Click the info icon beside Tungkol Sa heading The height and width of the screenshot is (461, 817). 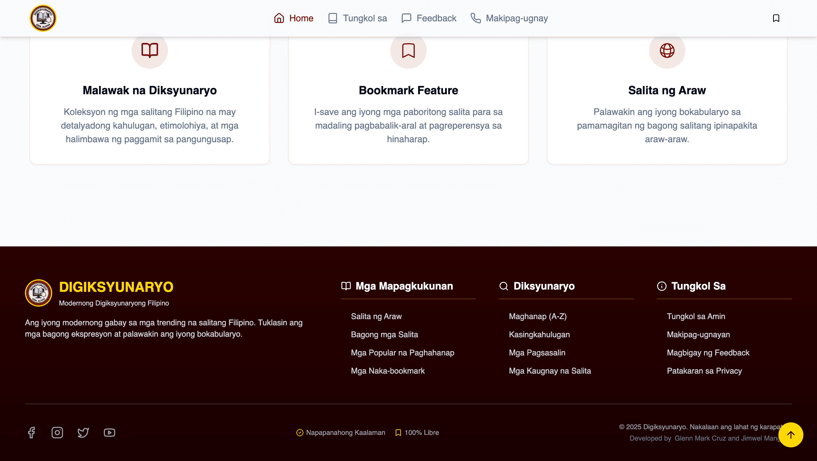[x=663, y=286]
